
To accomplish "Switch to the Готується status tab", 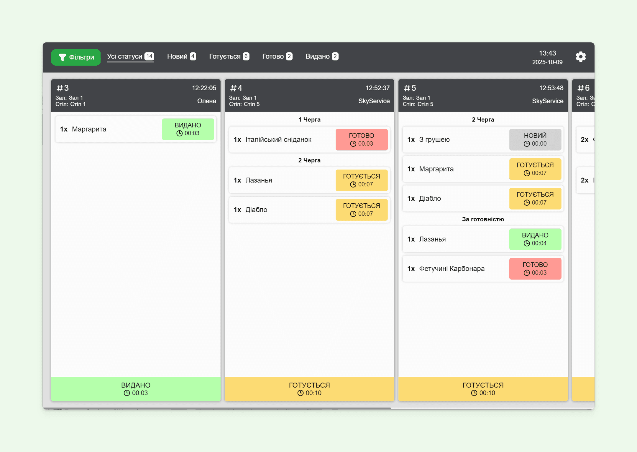I will [229, 56].
